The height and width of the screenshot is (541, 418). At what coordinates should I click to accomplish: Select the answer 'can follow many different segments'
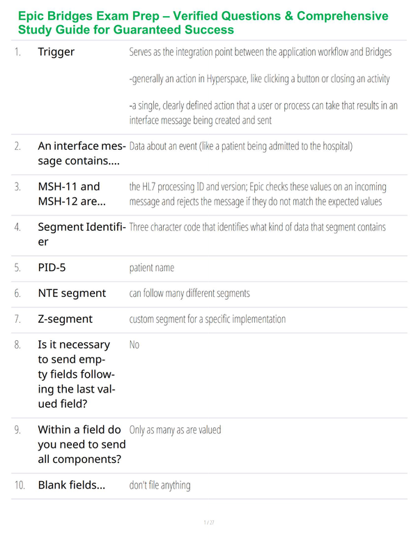pyautogui.click(x=189, y=294)
